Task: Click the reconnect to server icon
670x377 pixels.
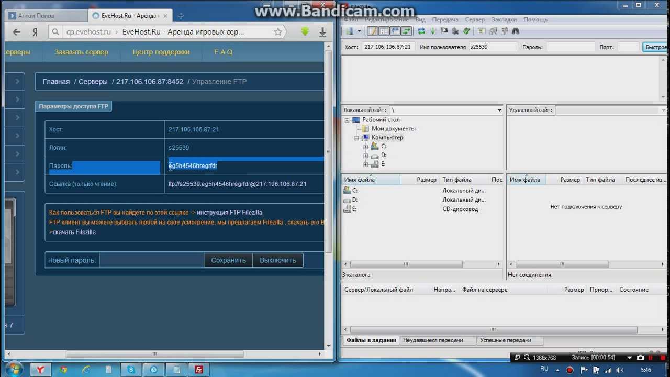Action: tap(466, 31)
